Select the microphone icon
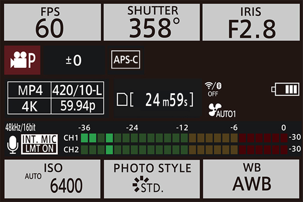303x202 pixels. tap(13, 144)
